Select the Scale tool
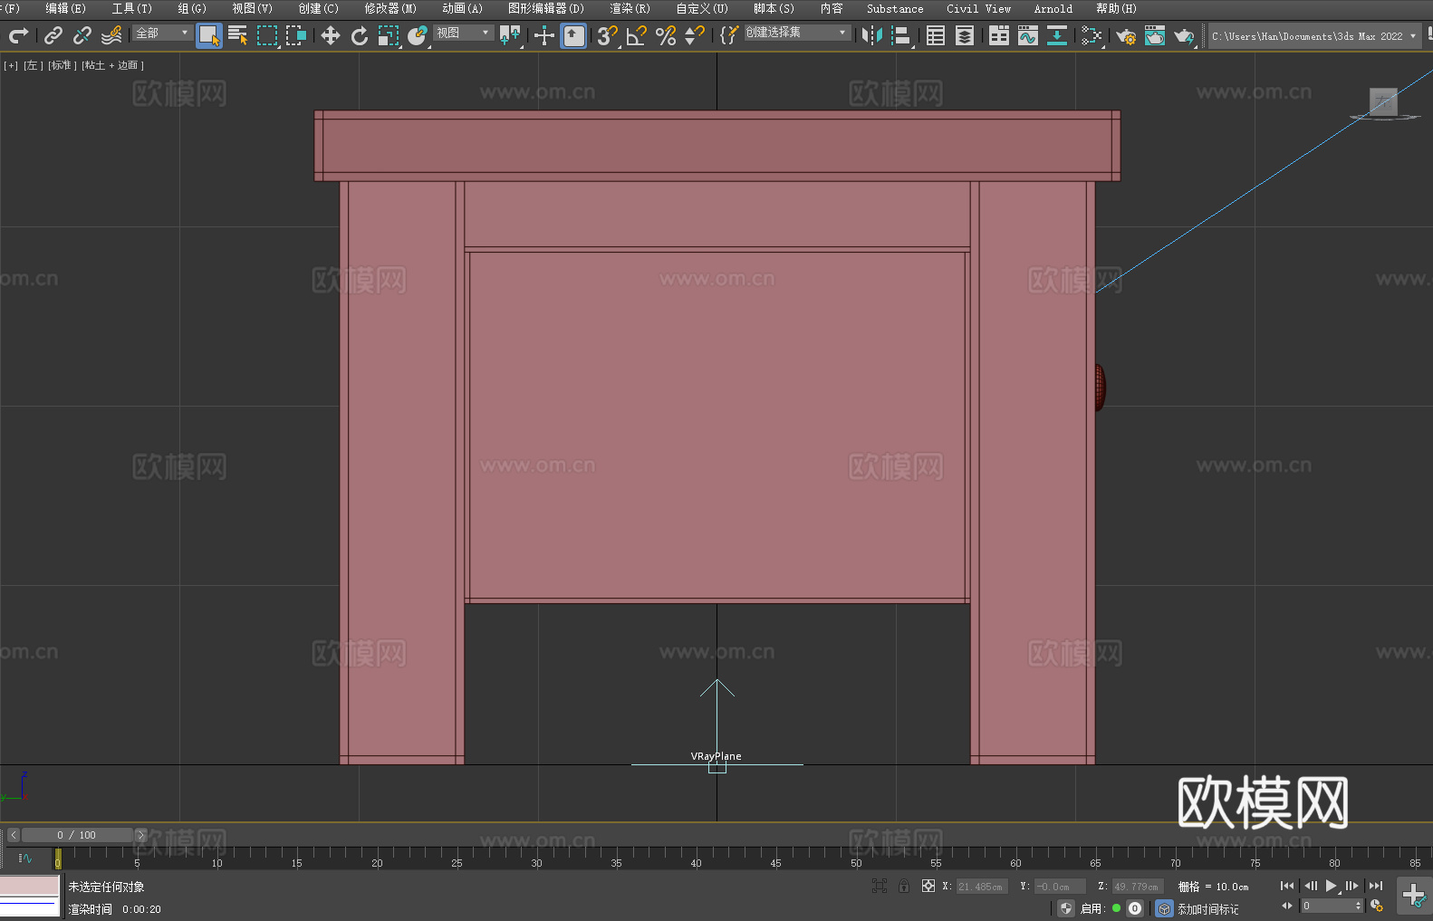 (389, 35)
